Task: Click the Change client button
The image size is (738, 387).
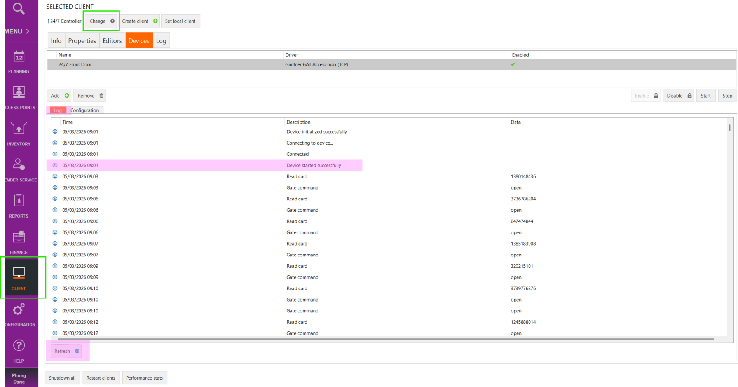Action: click(101, 21)
